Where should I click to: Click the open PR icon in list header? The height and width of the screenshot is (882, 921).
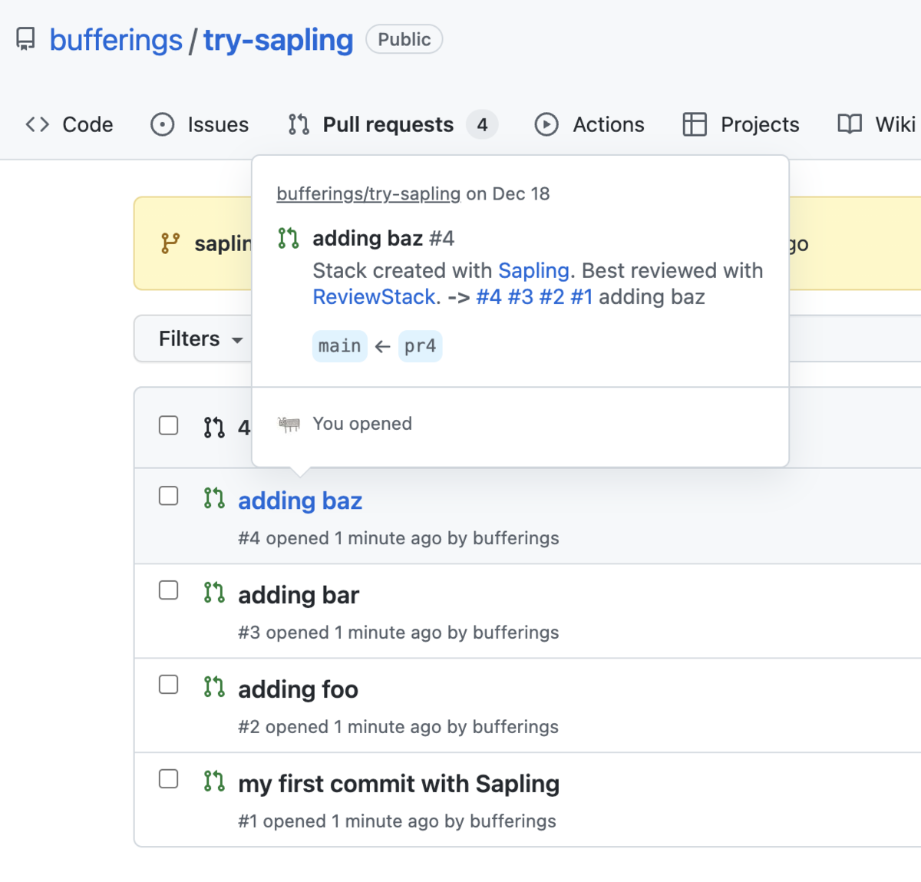214,428
